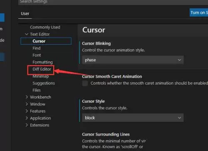
Task: Collapse the Text Editor tree chevron
Action: pos(27,34)
